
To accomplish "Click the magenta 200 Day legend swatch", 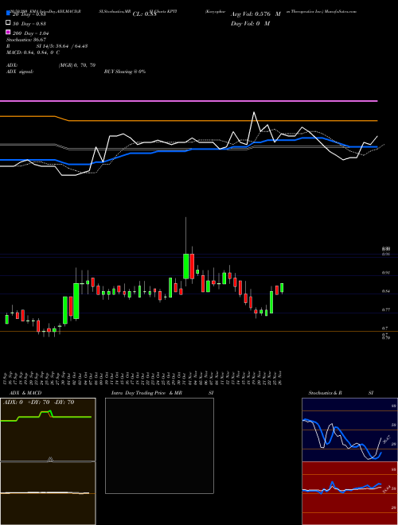I will (8, 32).
